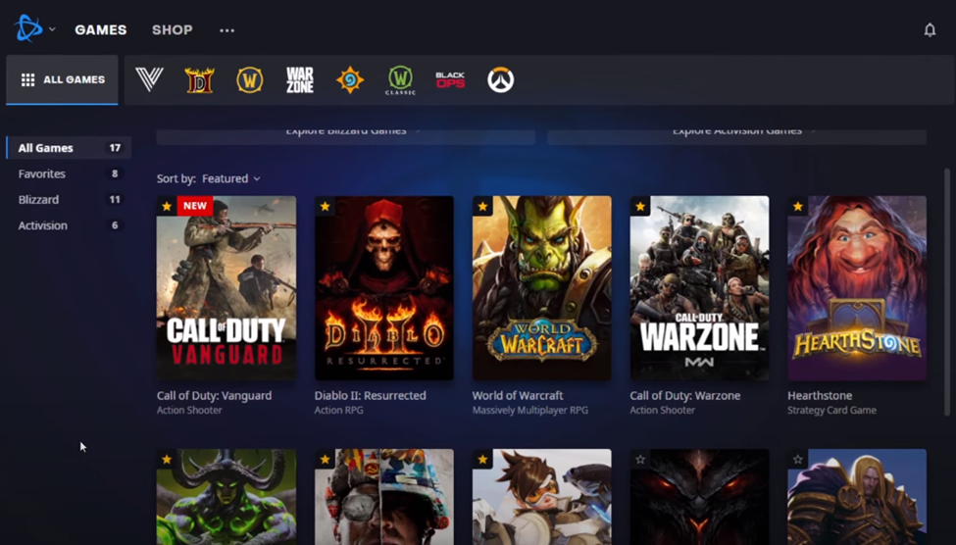
Task: Open the Hearthstone shortcut icon
Action: pos(350,79)
